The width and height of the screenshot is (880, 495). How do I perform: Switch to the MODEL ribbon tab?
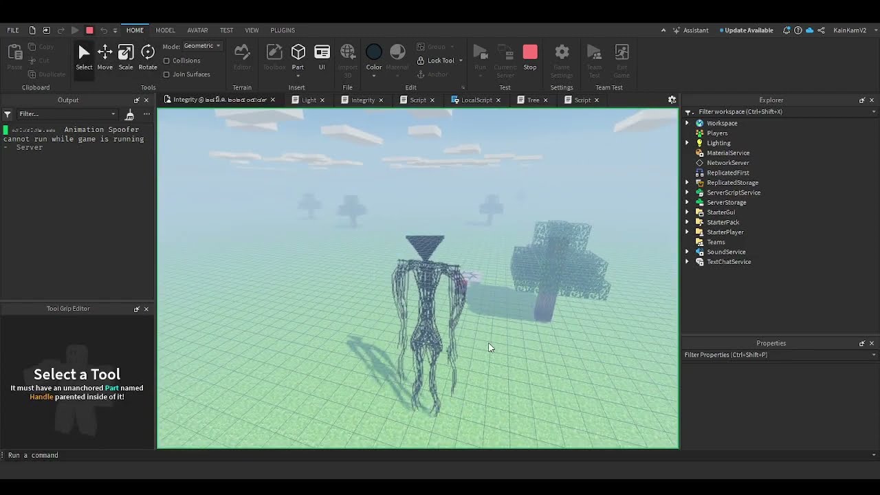(x=165, y=30)
